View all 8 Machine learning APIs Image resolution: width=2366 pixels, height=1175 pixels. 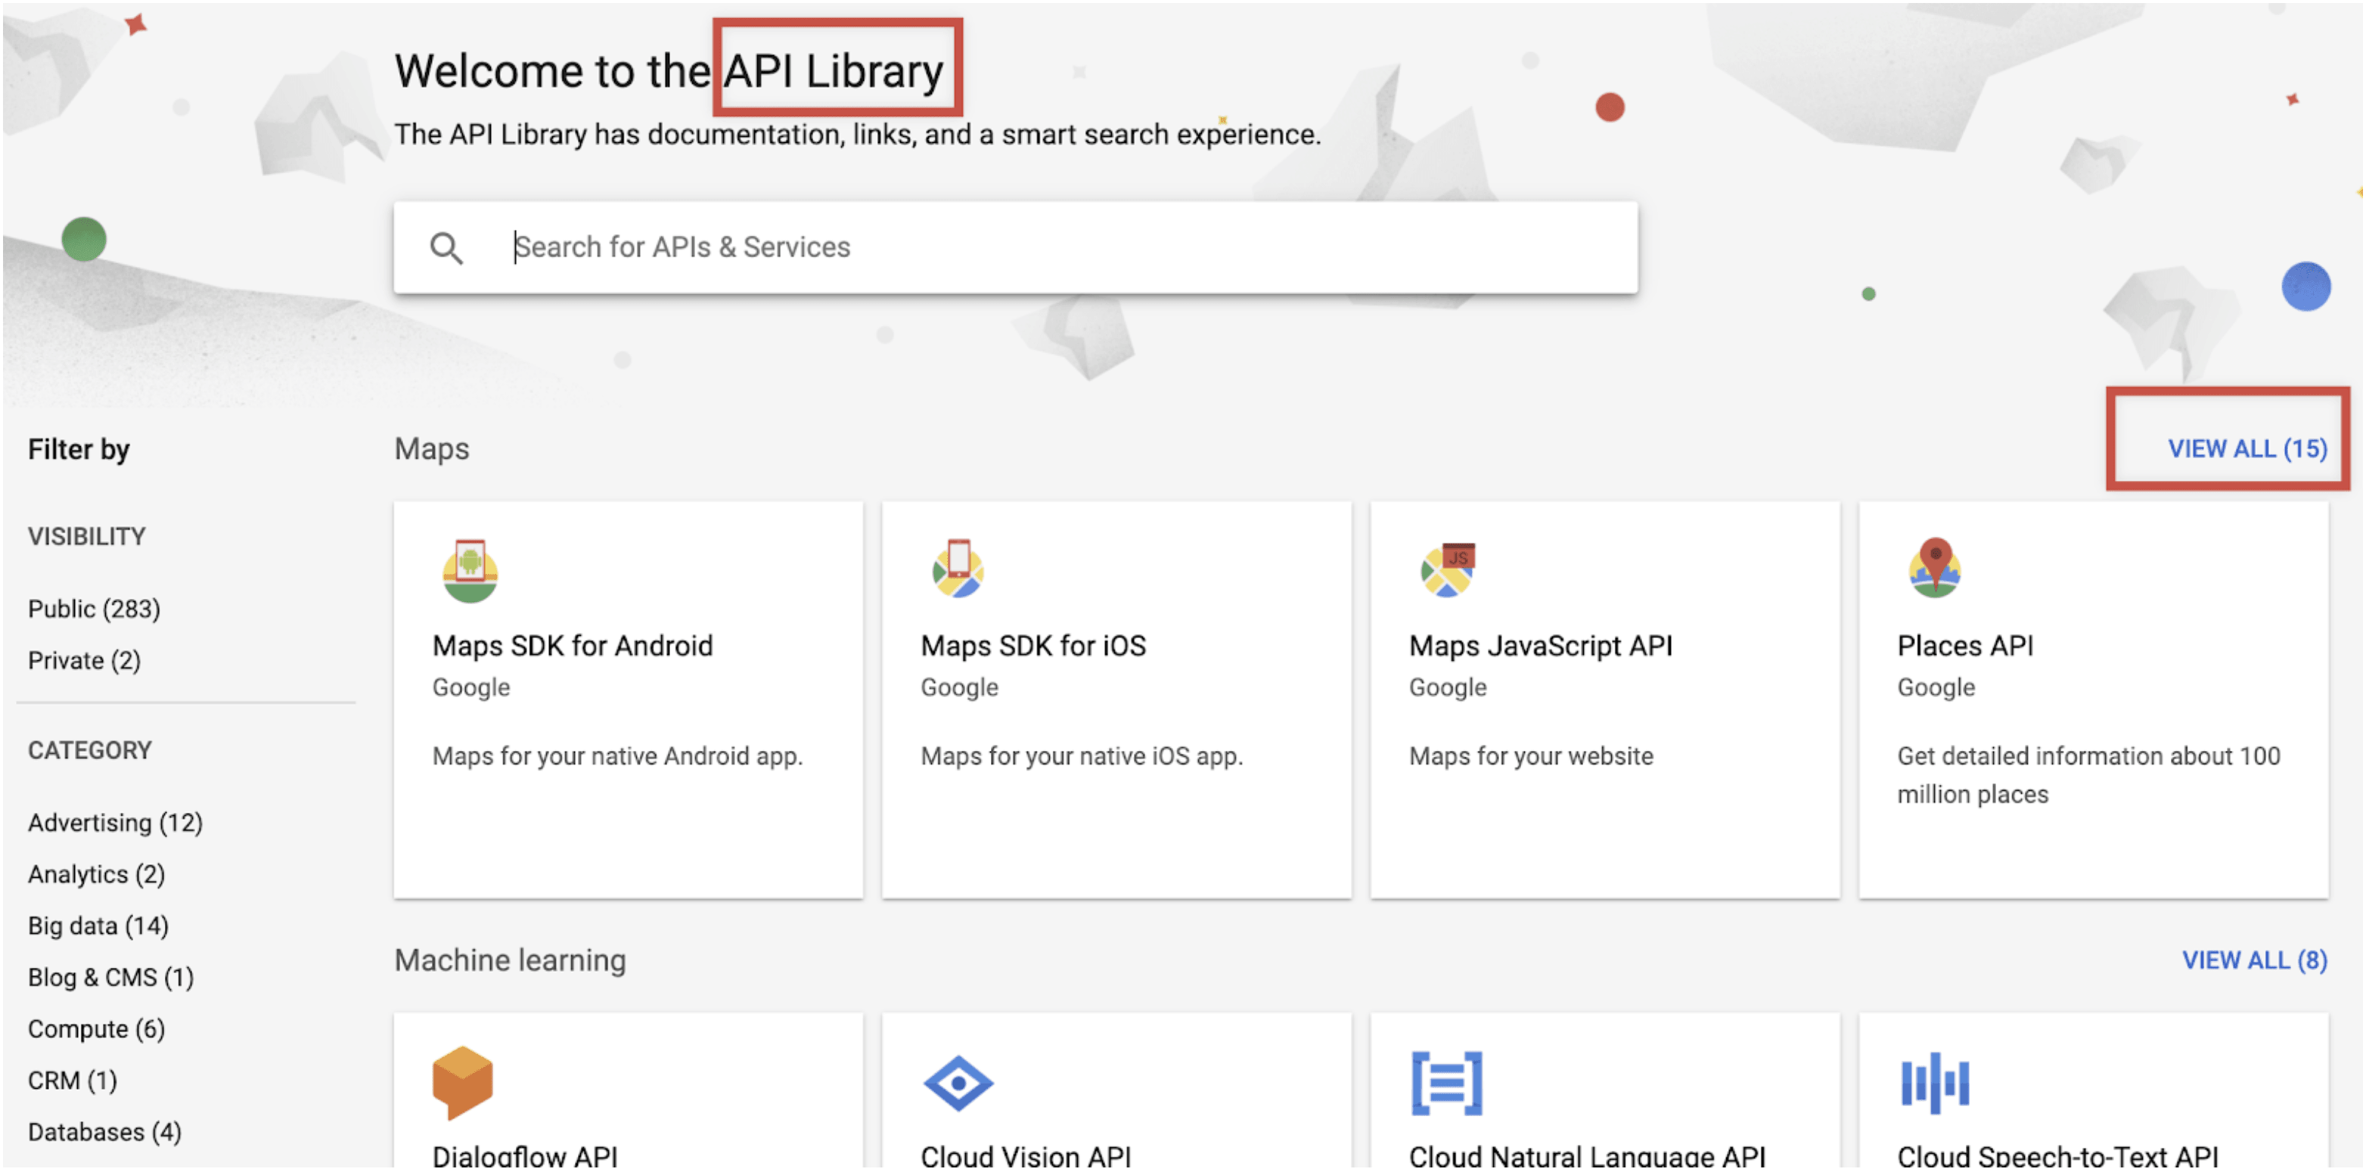[x=2254, y=960]
